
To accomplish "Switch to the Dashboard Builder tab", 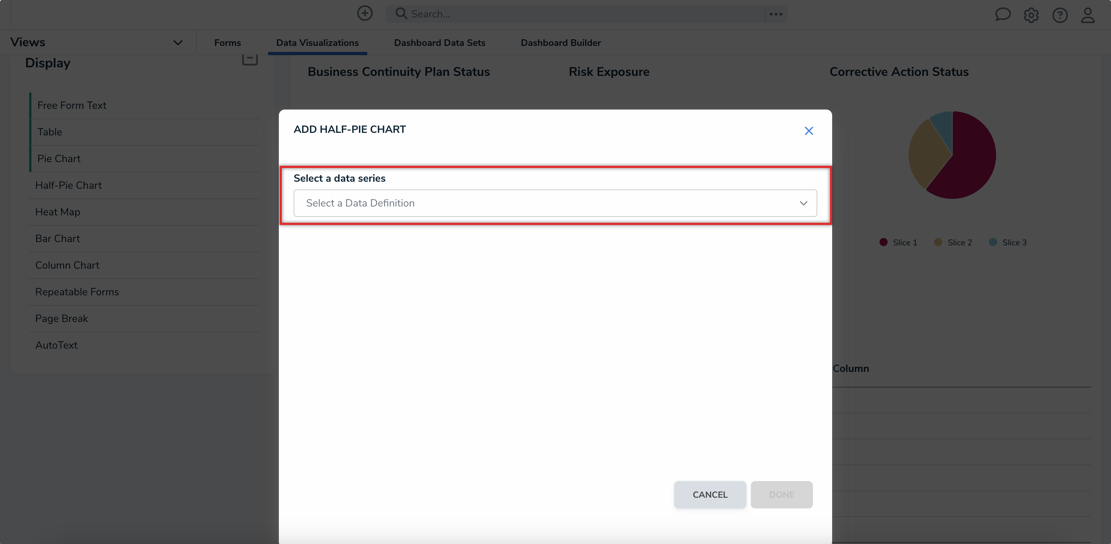I will [x=560, y=43].
